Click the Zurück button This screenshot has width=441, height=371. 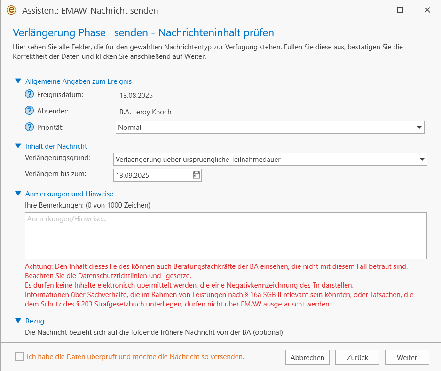coord(357,357)
